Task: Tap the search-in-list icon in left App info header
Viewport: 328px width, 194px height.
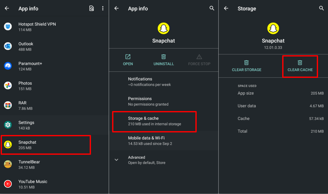Action: pos(92,9)
